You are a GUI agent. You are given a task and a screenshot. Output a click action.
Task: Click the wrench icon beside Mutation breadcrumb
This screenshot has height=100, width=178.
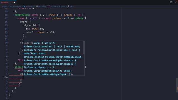pos(37,6)
